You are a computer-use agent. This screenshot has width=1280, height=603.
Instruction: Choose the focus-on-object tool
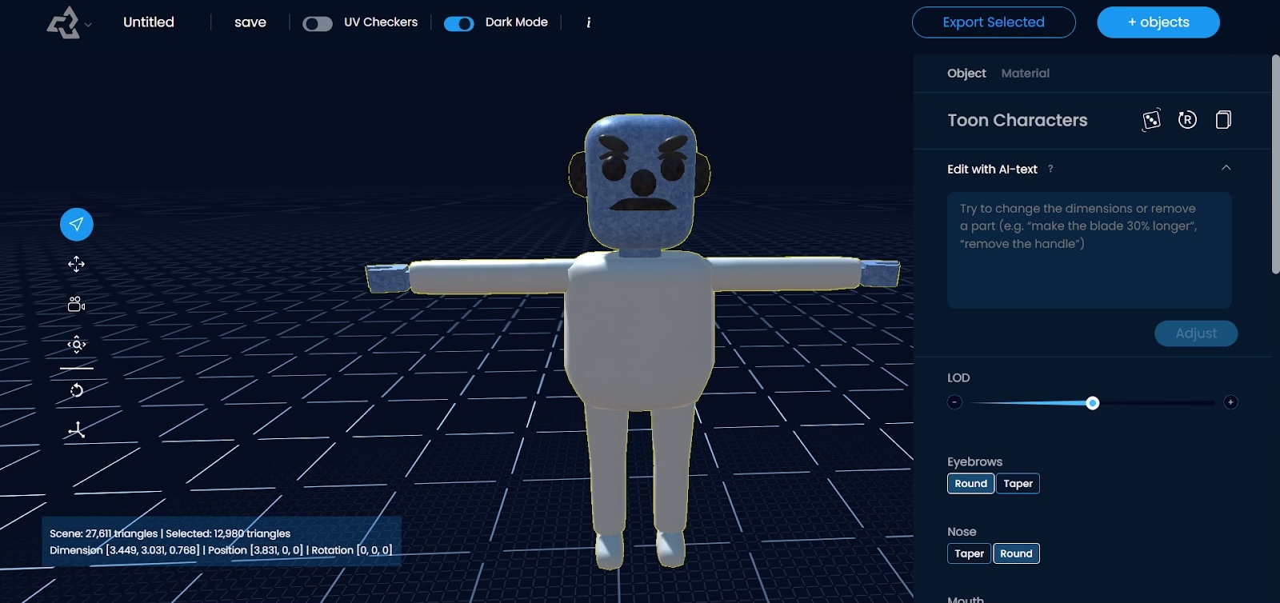(x=77, y=345)
